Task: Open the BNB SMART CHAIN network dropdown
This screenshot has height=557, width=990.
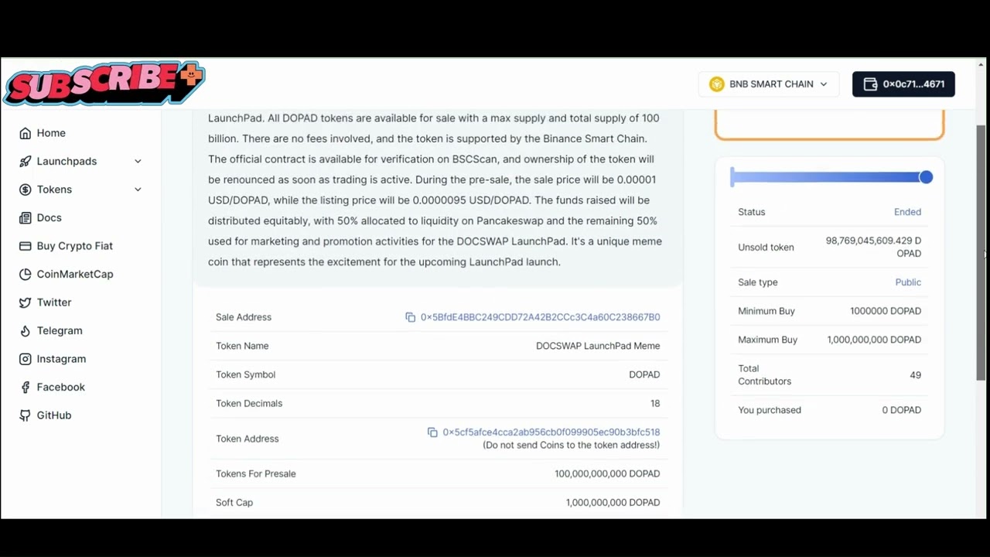Action: [x=769, y=84]
